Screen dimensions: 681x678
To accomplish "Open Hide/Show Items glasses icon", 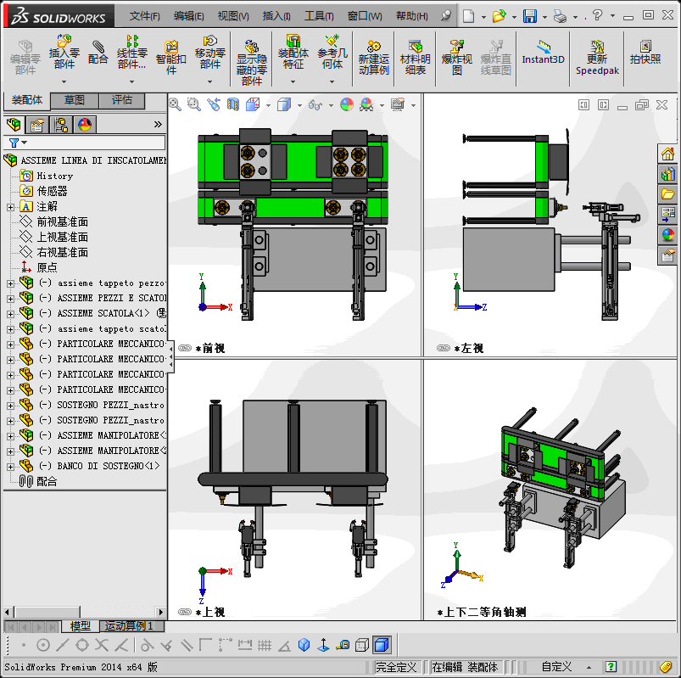I will (315, 104).
